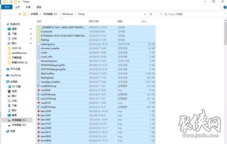The image size is (227, 144).
Task: Select the FXSAPIDebugLogFile name
Action: pyautogui.click(x=53, y=65)
